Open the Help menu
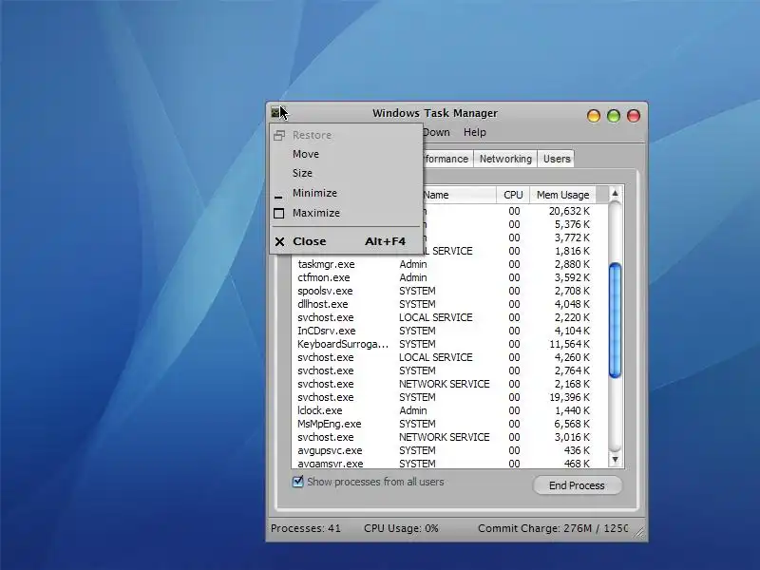Viewport: 760px width, 570px height. tap(474, 132)
